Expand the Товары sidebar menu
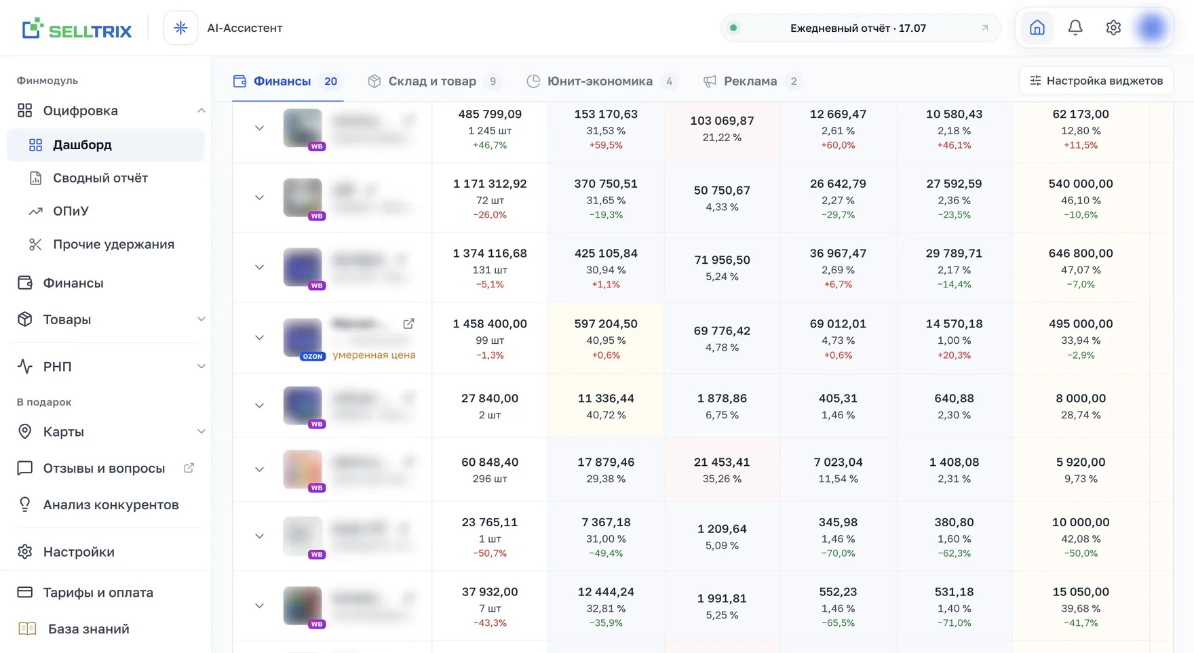Image resolution: width=1194 pixels, height=653 pixels. pyautogui.click(x=201, y=319)
